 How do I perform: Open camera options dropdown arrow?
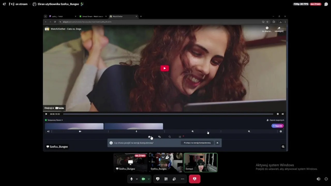(x=149, y=179)
